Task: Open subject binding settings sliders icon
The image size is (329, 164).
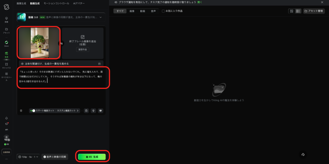Action: 100,64
